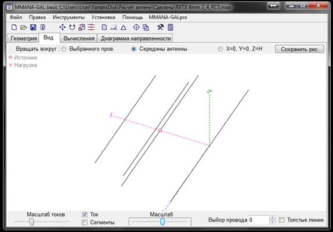Enable the Толстые линии checkbox
The width and height of the screenshot is (333, 232).
click(x=281, y=220)
